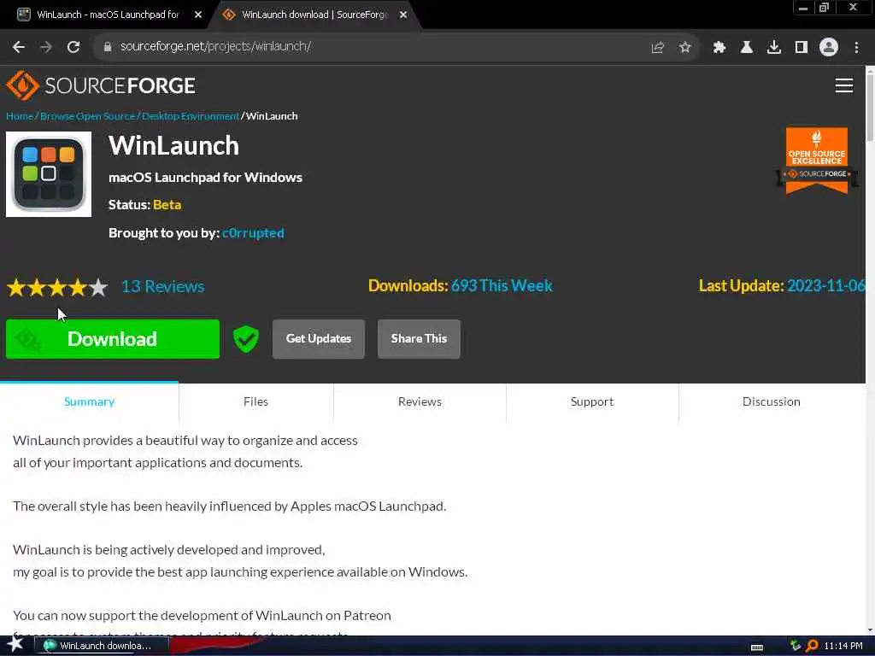875x656 pixels.
Task: Open the 13 Reviews link
Action: pos(163,286)
